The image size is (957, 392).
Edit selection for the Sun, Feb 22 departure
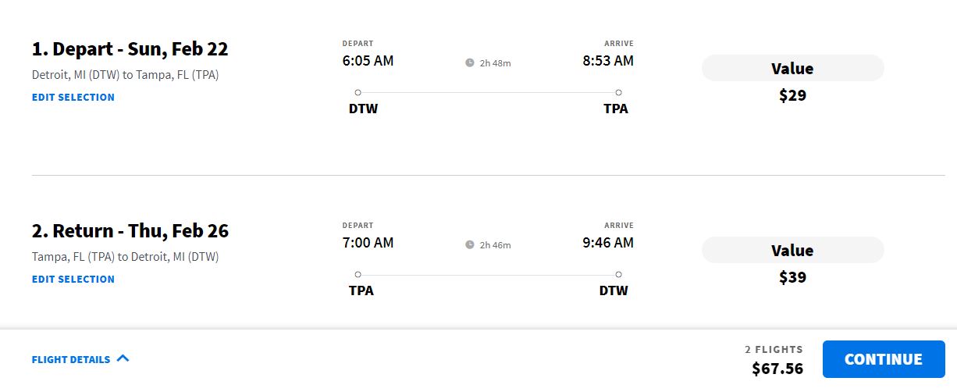coord(73,98)
